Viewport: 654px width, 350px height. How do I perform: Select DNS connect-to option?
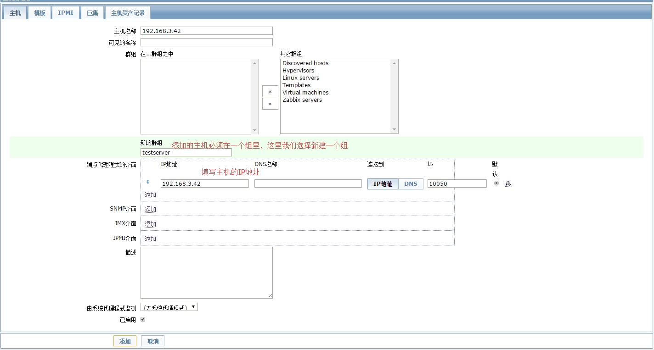pos(411,184)
